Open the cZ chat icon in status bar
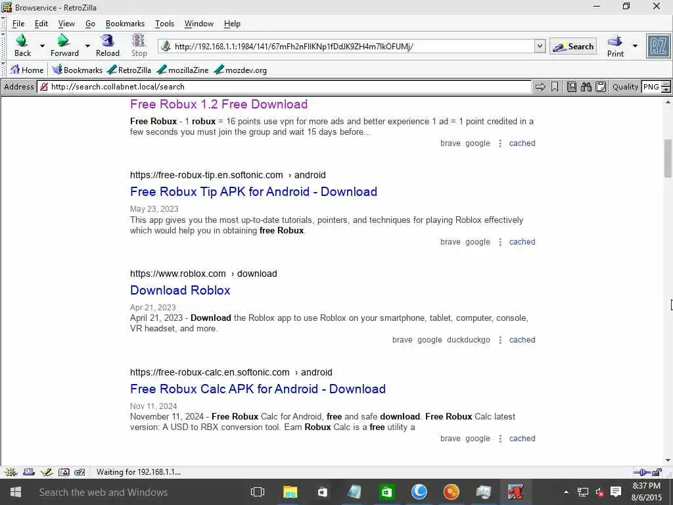The height and width of the screenshot is (505, 673). pyautogui.click(x=80, y=472)
